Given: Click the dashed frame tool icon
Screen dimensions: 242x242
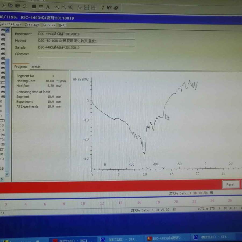Looking at the screenshot, I should pyautogui.click(x=93, y=8).
